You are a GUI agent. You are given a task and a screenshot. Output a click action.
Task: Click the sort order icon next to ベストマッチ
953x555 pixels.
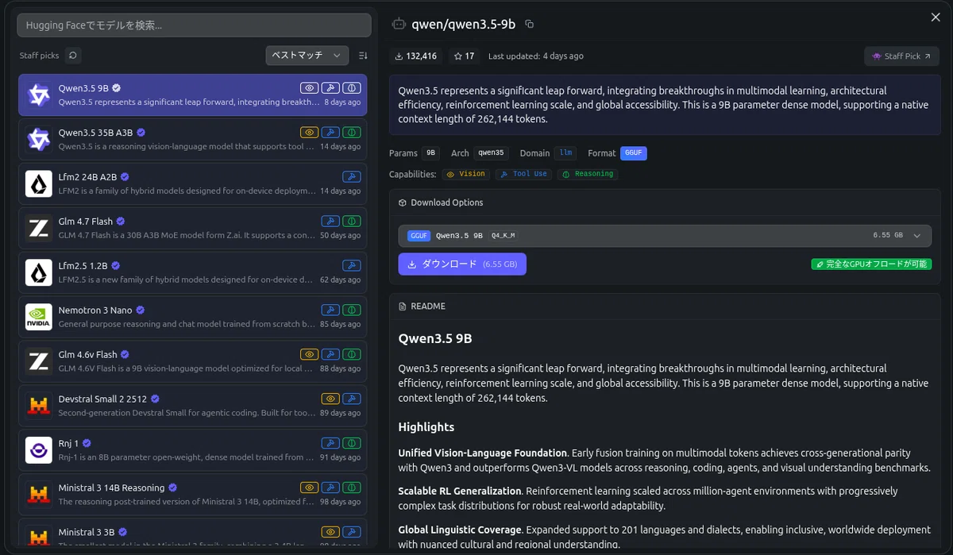coord(363,56)
